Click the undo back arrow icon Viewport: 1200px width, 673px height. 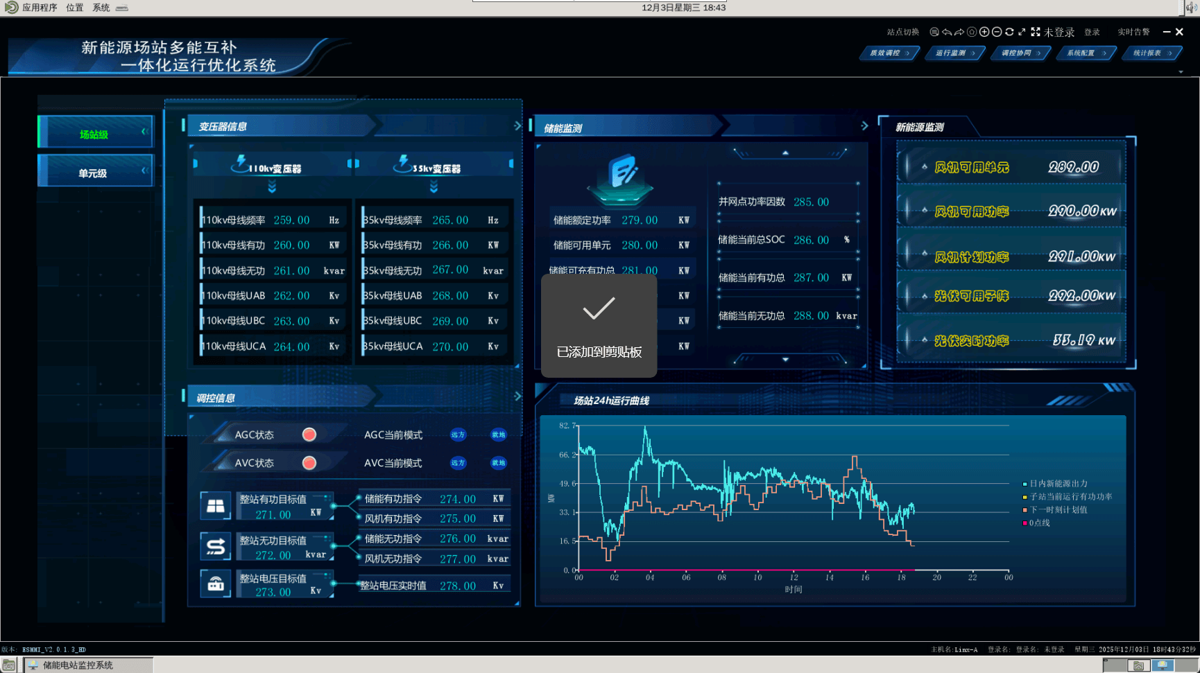(947, 32)
